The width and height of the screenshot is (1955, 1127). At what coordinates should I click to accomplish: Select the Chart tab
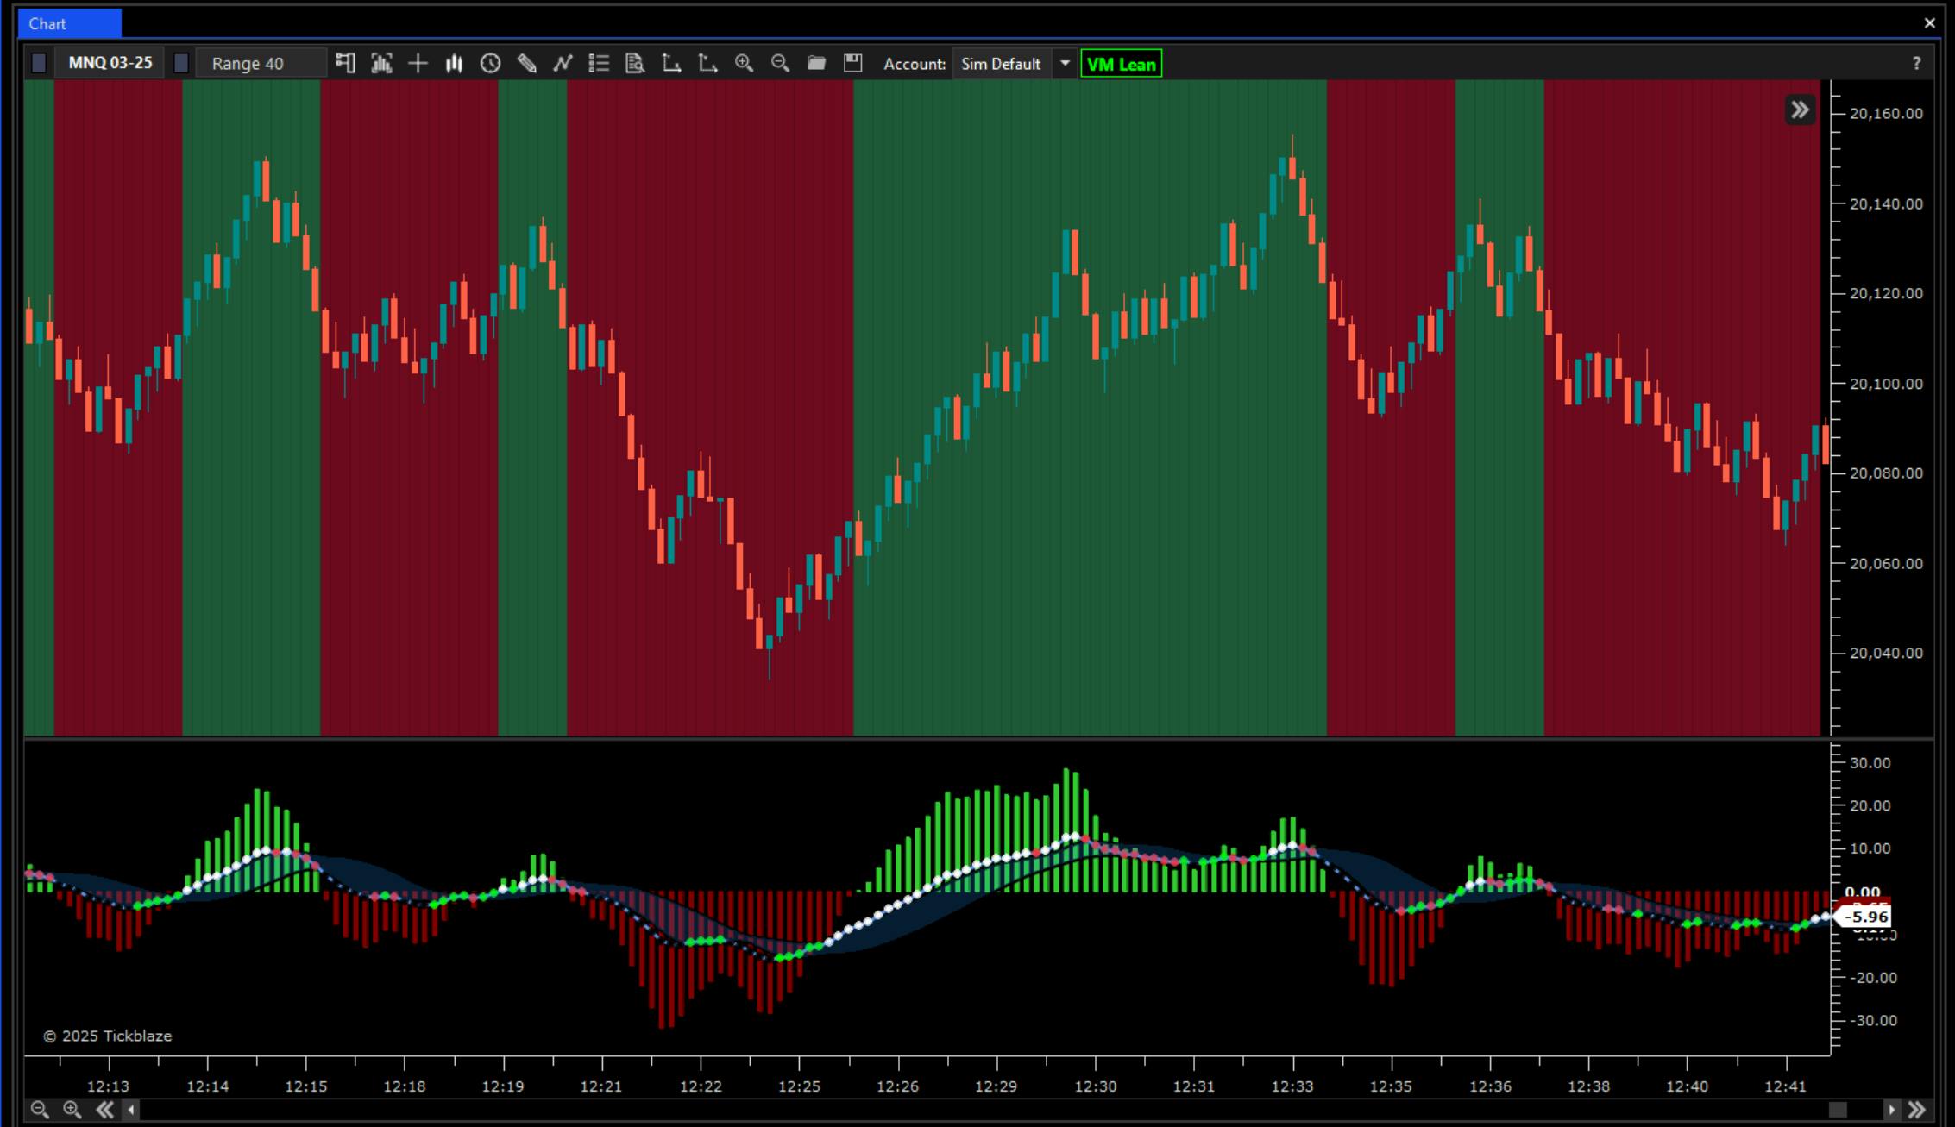click(69, 23)
